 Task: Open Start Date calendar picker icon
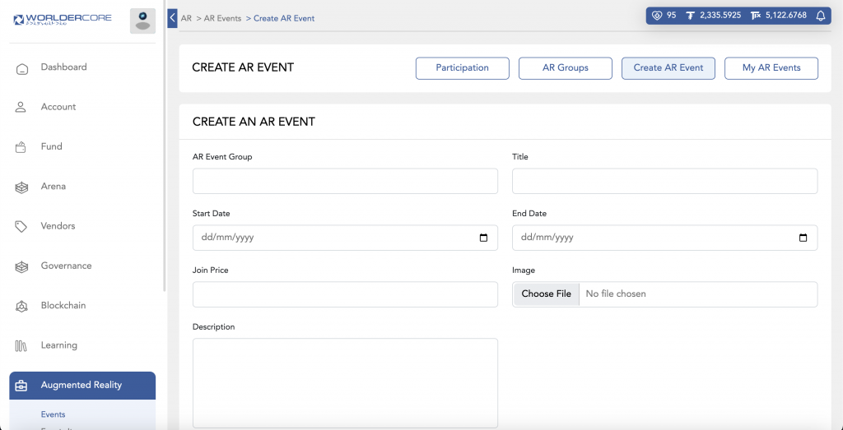pyautogui.click(x=483, y=238)
